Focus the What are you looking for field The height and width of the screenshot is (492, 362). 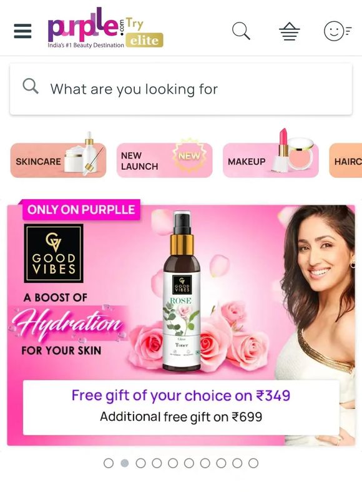click(181, 89)
